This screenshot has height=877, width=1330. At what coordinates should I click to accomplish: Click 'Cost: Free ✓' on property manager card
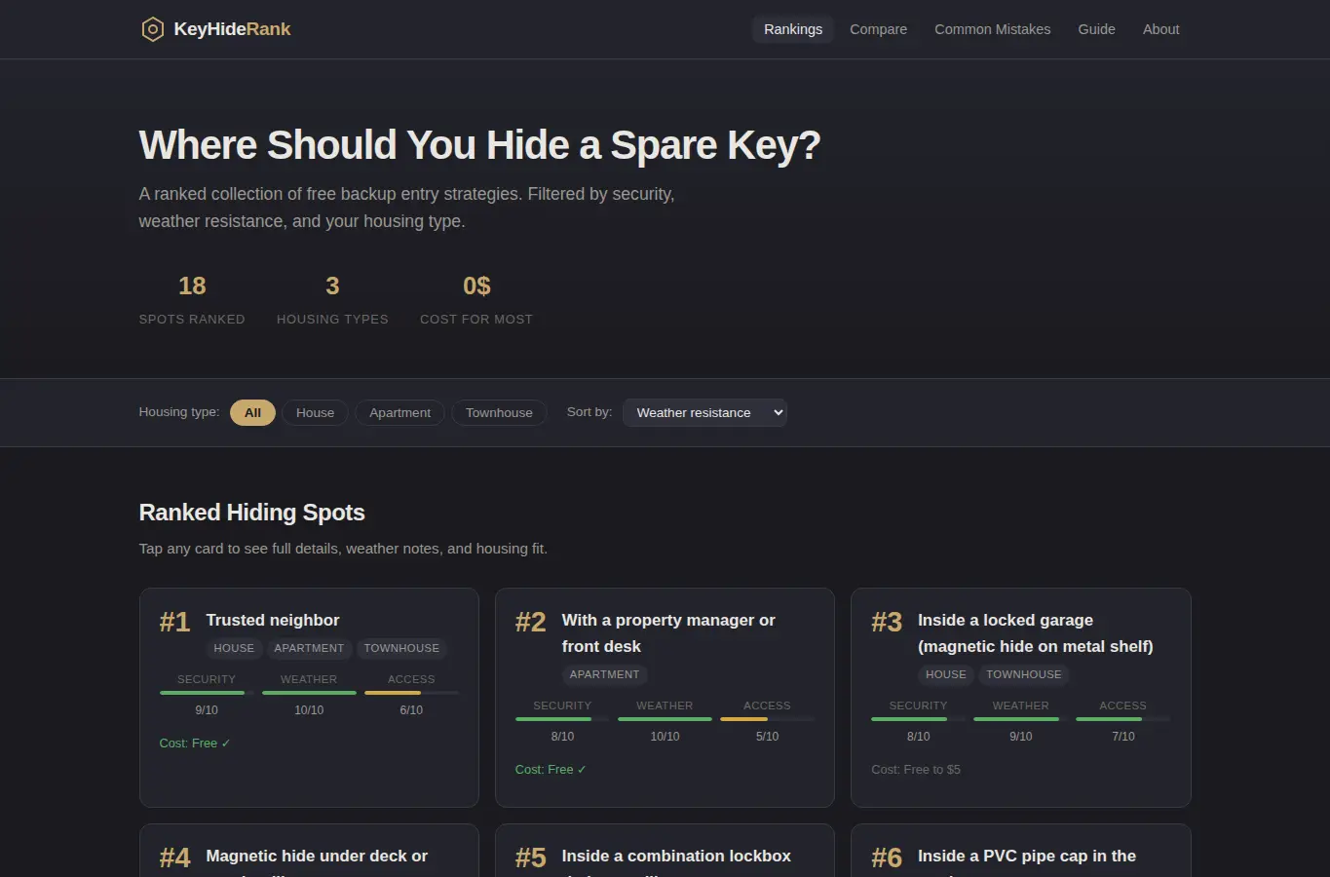[551, 770]
